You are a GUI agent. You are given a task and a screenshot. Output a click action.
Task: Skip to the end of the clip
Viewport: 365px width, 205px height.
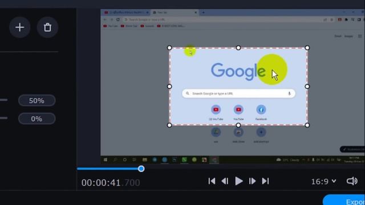click(266, 181)
